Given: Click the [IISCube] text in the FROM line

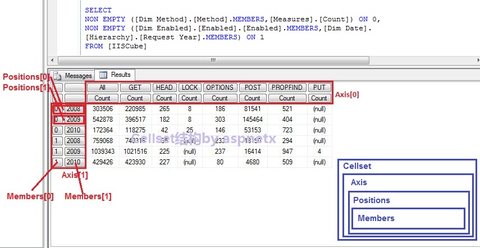Looking at the screenshot, I should click(127, 47).
